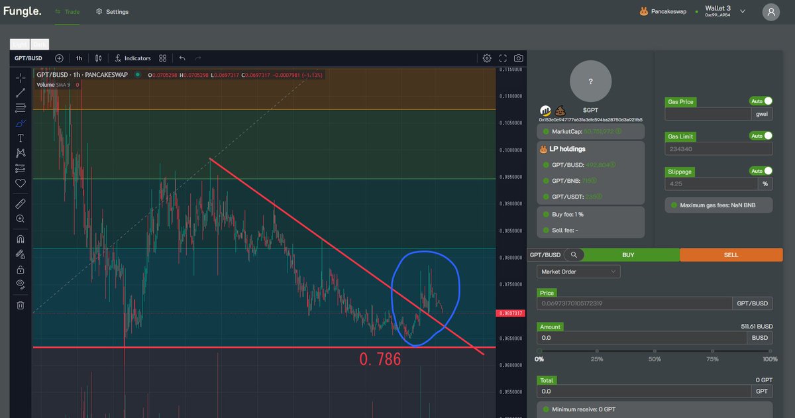The width and height of the screenshot is (795, 418).
Task: Open the 1h timeframe selector
Action: pos(79,58)
